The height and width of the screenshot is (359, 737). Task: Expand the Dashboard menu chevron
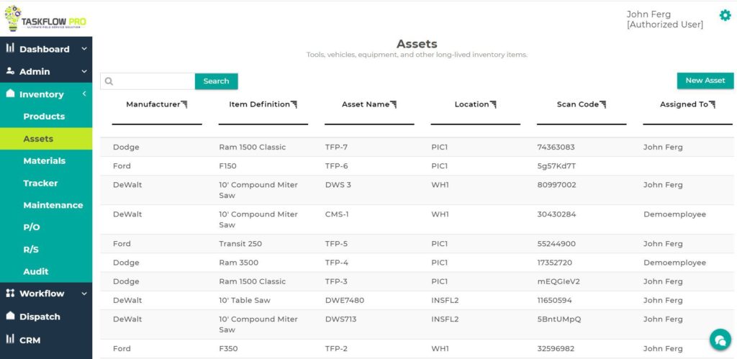(84, 49)
